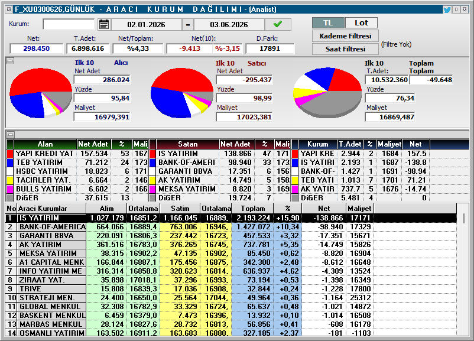Focus the Kurum input field
Viewport: 474px width, 341px height.
[69, 24]
